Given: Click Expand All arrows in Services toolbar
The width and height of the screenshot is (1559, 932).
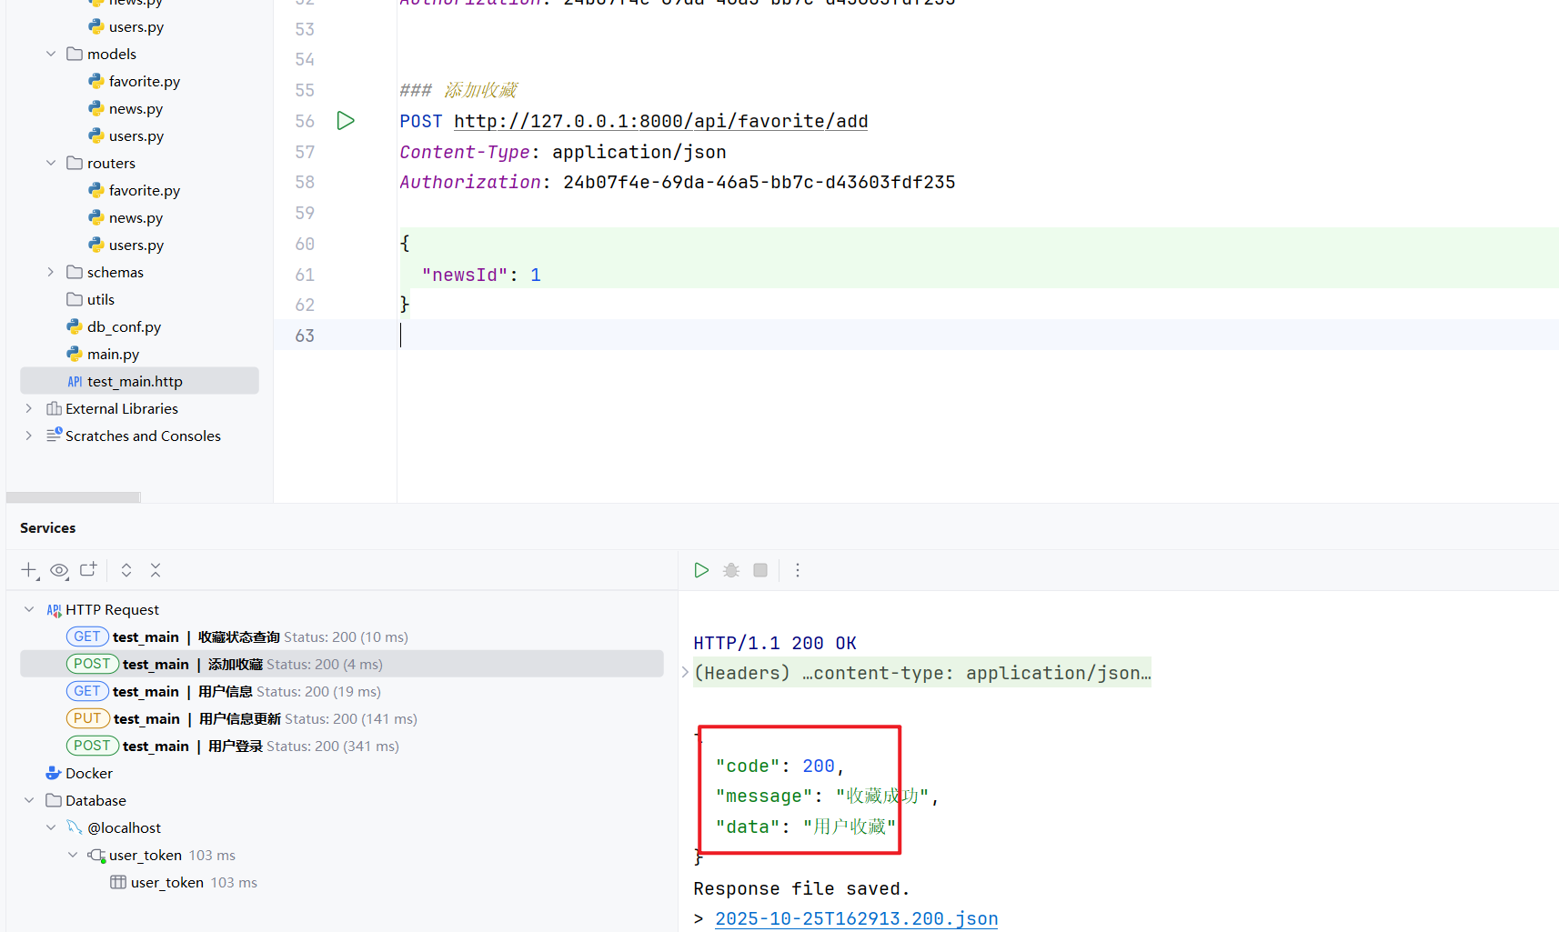Looking at the screenshot, I should coord(126,570).
